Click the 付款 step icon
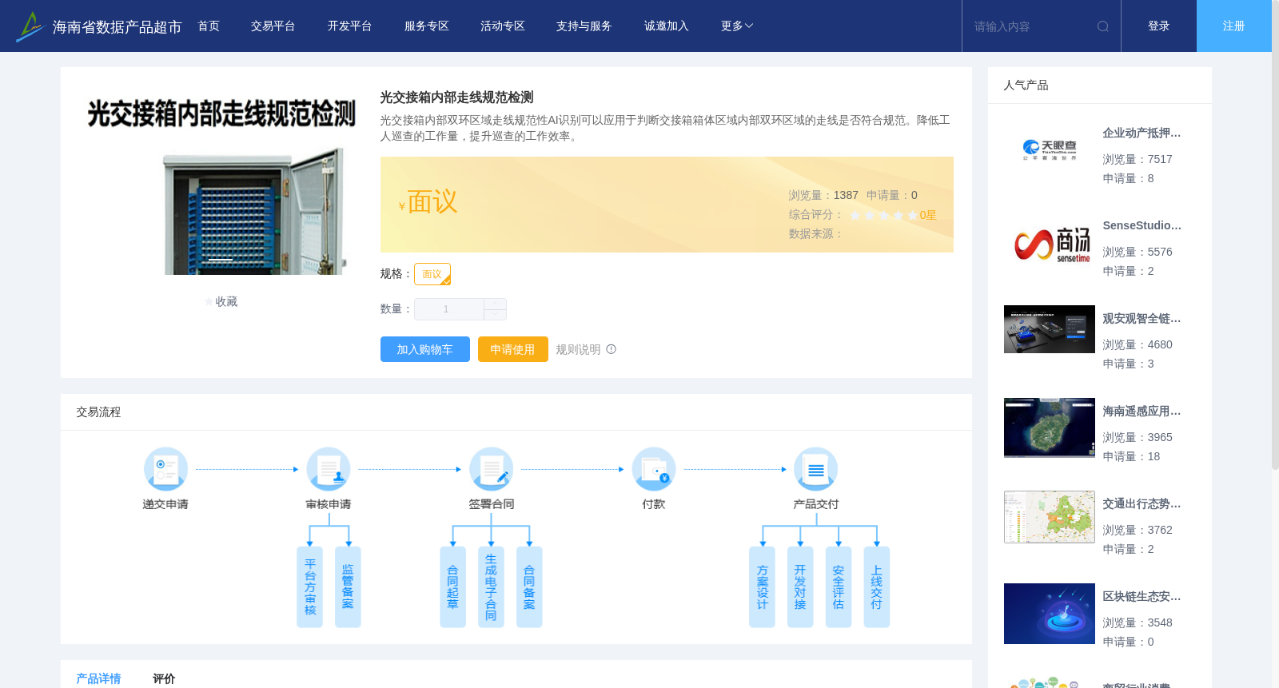Image resolution: width=1279 pixels, height=688 pixels. [x=654, y=469]
